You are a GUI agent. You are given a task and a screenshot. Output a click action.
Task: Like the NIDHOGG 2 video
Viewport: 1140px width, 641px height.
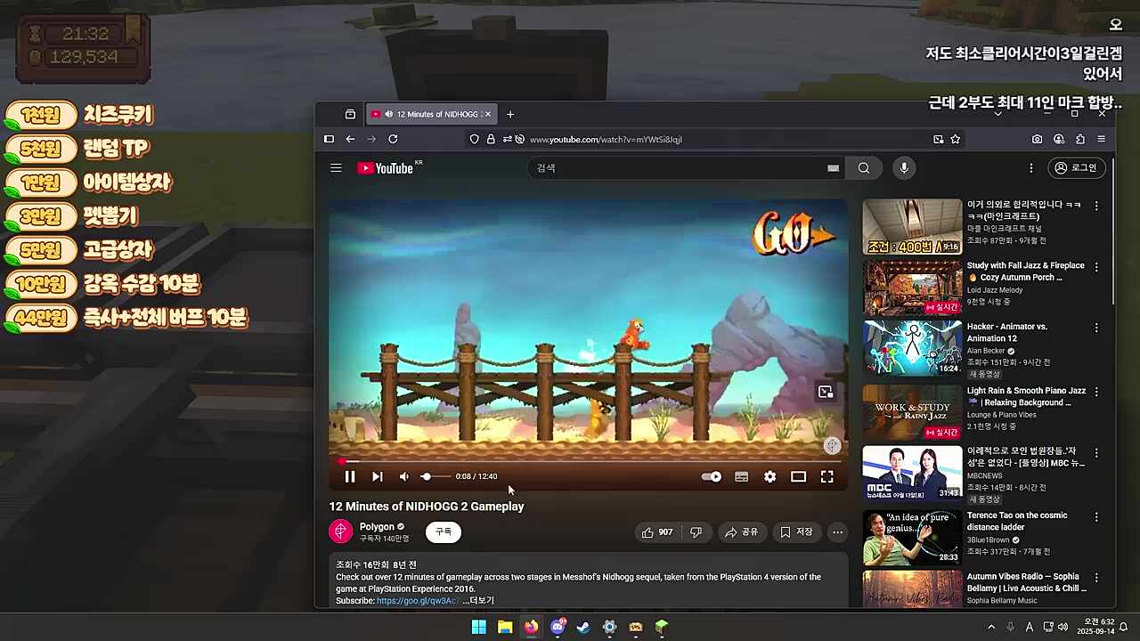point(657,532)
